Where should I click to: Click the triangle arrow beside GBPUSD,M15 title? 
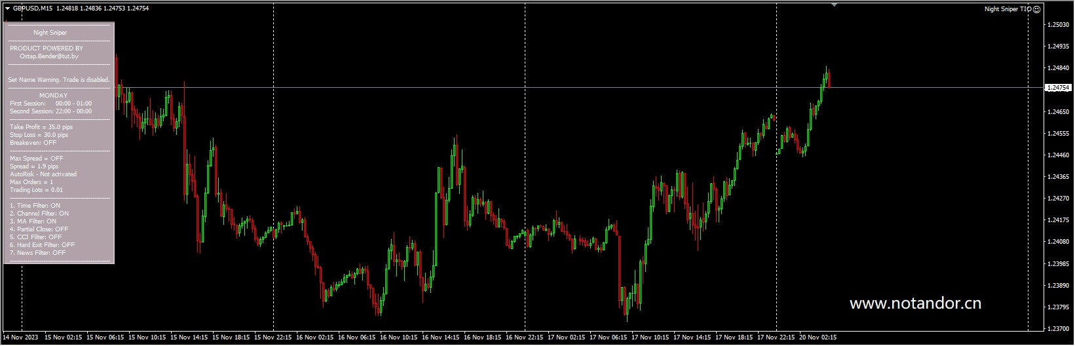tap(7, 9)
